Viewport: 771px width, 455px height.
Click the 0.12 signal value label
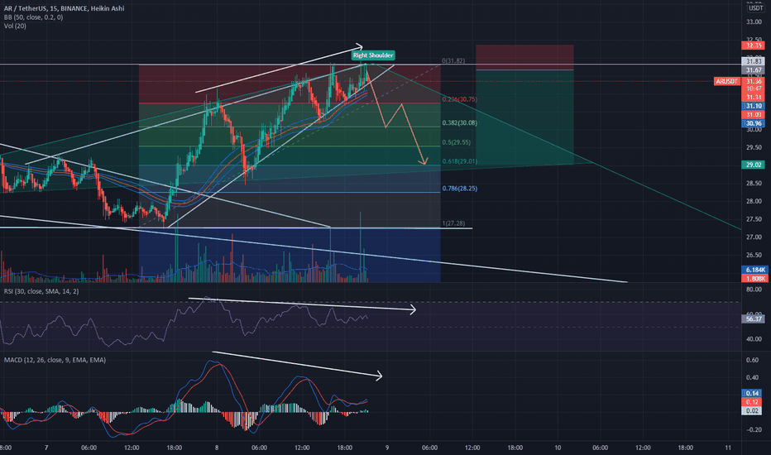tap(752, 402)
